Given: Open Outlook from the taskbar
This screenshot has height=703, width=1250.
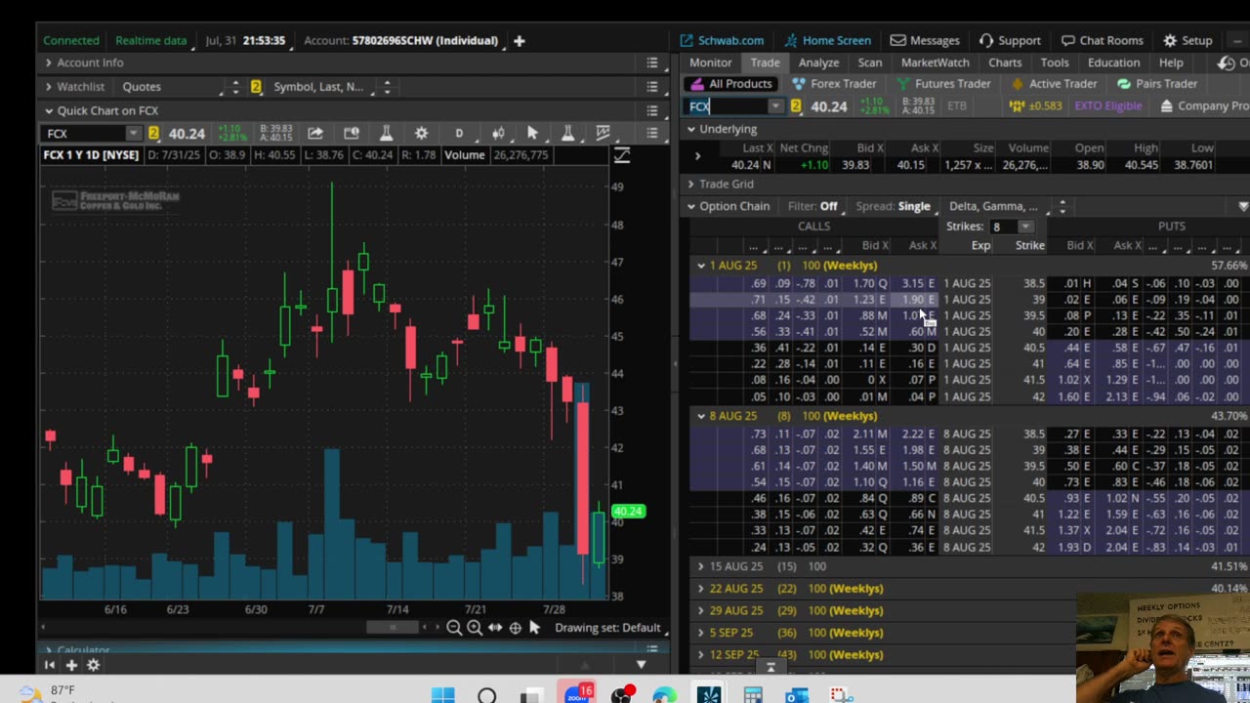Looking at the screenshot, I should 797,695.
